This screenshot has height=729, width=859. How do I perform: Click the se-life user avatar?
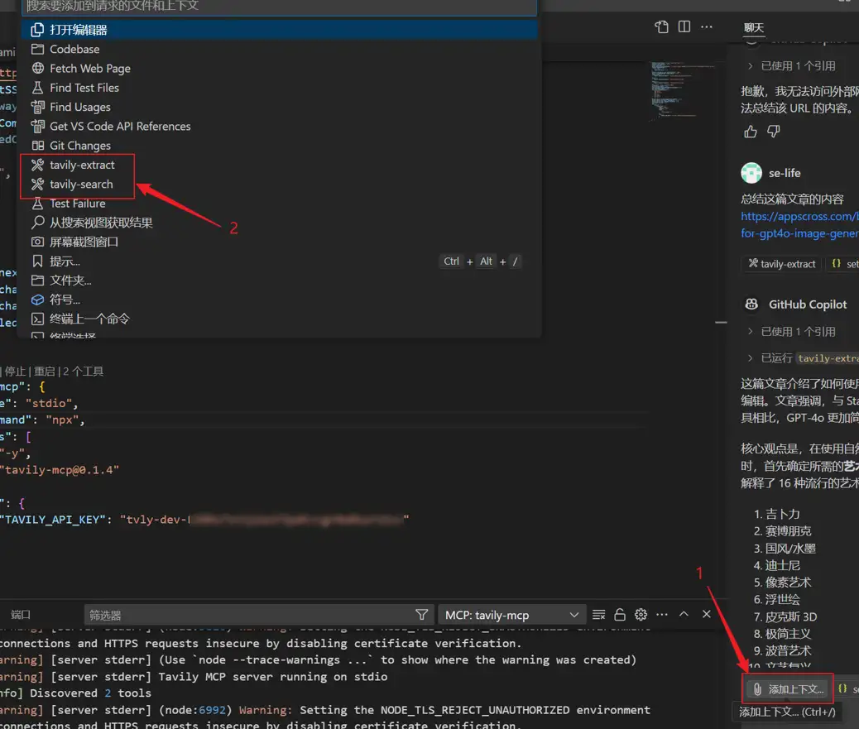[751, 173]
